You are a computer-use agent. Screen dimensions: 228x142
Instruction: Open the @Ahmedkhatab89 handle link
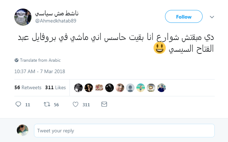(55, 21)
